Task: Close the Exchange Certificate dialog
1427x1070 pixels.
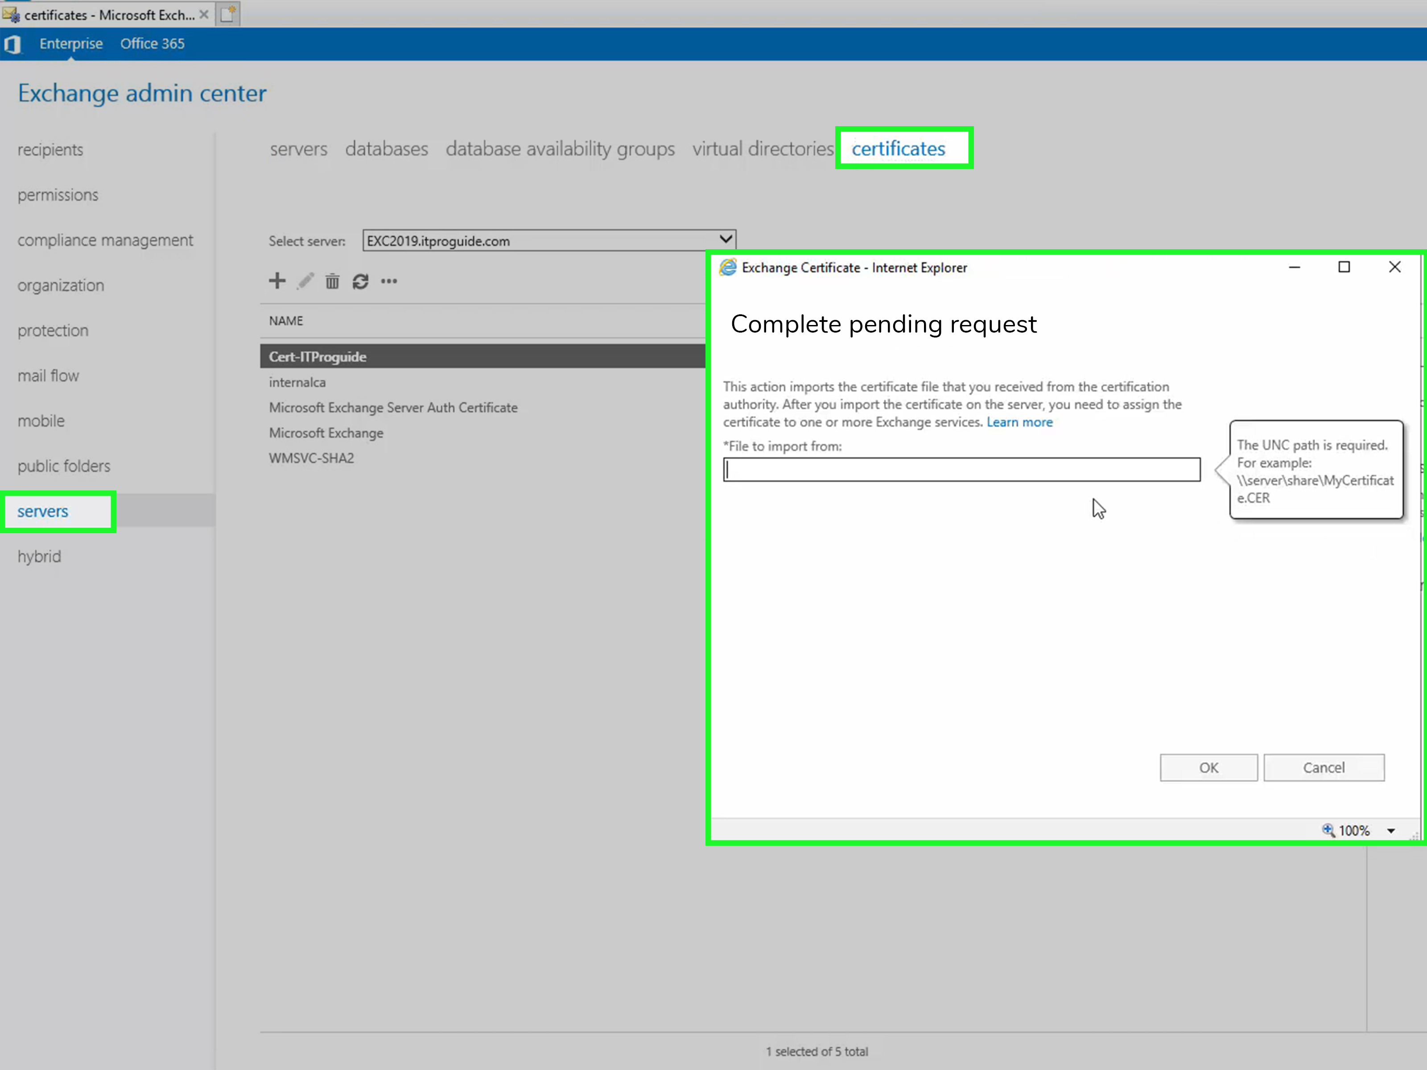Action: click(x=1395, y=267)
